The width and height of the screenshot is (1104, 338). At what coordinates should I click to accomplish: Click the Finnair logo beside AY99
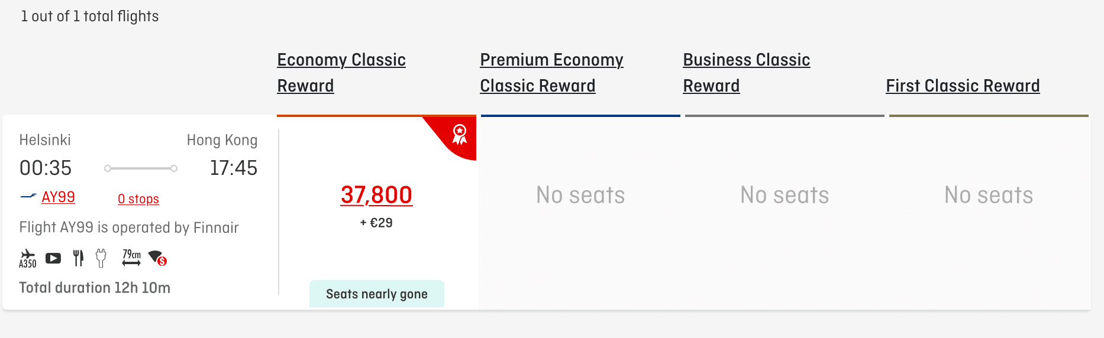28,197
